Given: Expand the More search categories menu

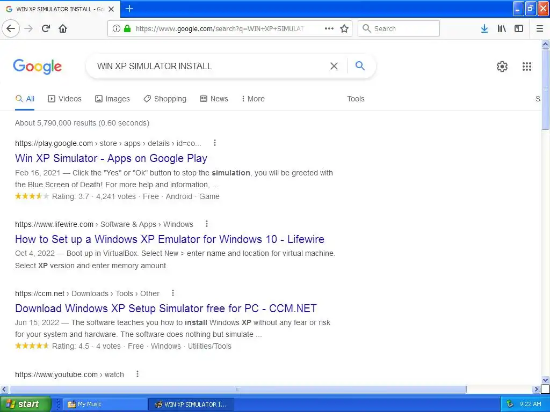Looking at the screenshot, I should point(253,99).
